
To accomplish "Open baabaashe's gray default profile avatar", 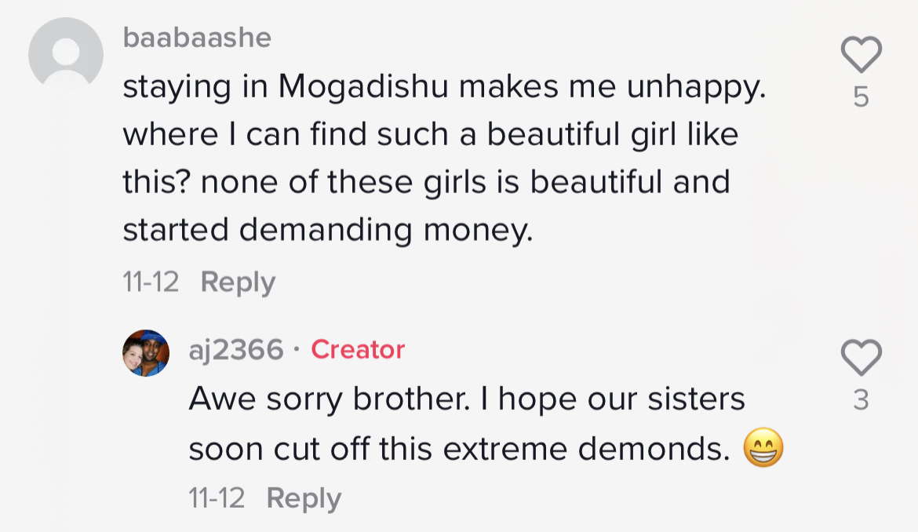I will pyautogui.click(x=66, y=55).
